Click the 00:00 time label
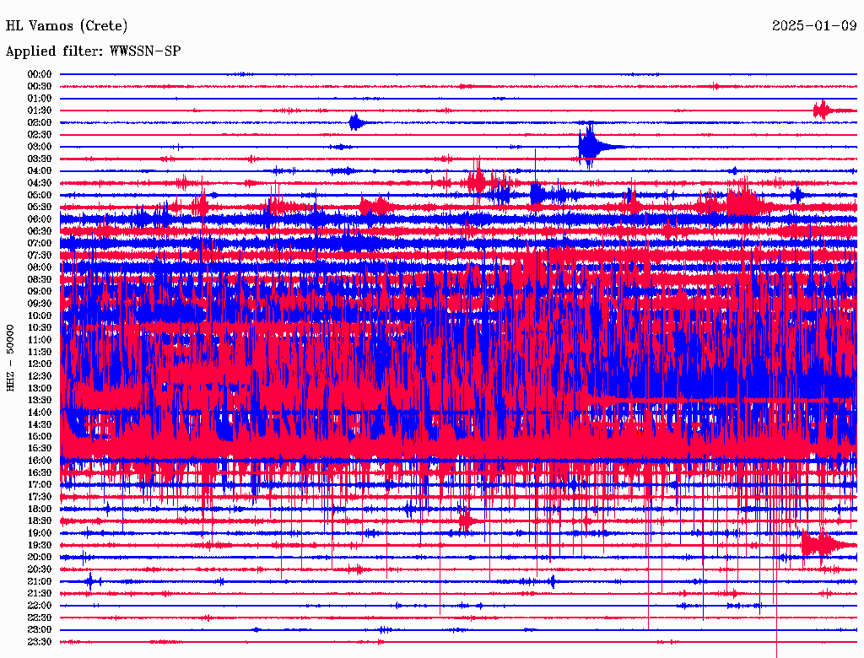 point(40,74)
